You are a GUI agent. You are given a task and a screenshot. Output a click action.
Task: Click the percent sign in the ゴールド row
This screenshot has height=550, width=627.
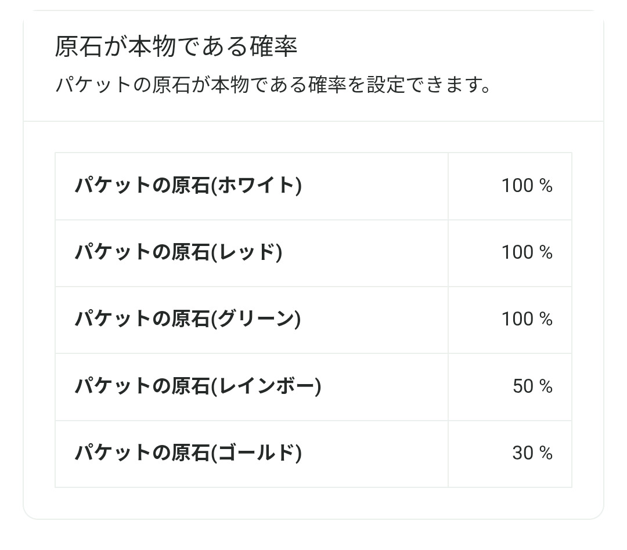[546, 453]
